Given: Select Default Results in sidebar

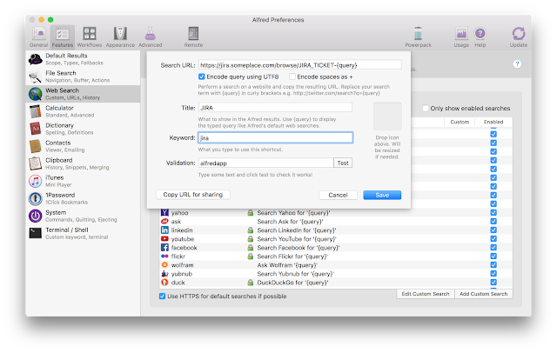Looking at the screenshot, I should pyautogui.click(x=84, y=59).
